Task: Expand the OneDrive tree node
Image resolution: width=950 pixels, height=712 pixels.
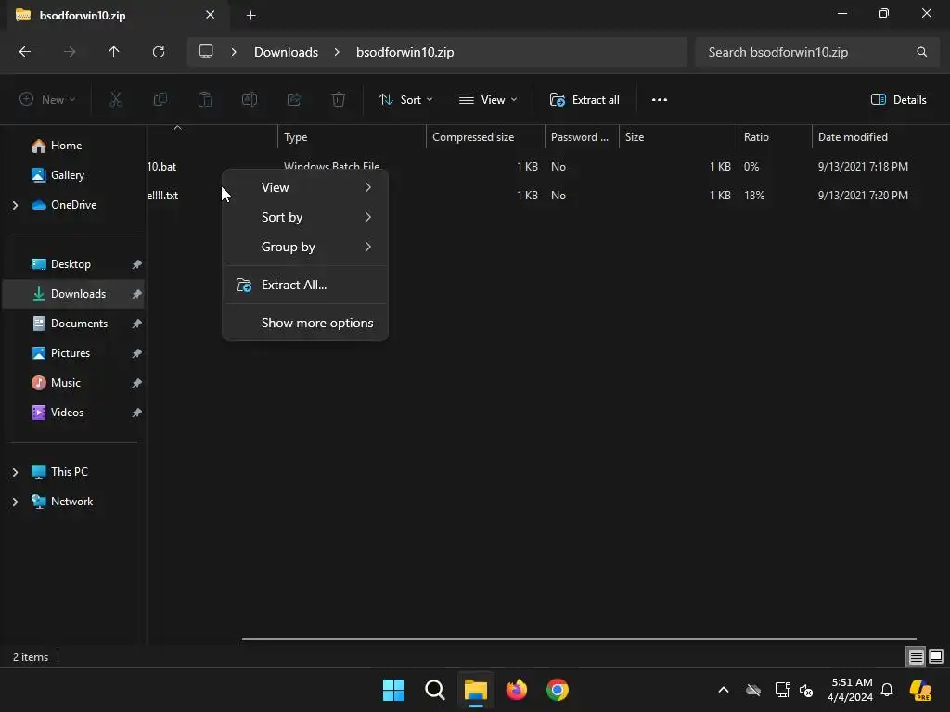Action: tap(15, 205)
